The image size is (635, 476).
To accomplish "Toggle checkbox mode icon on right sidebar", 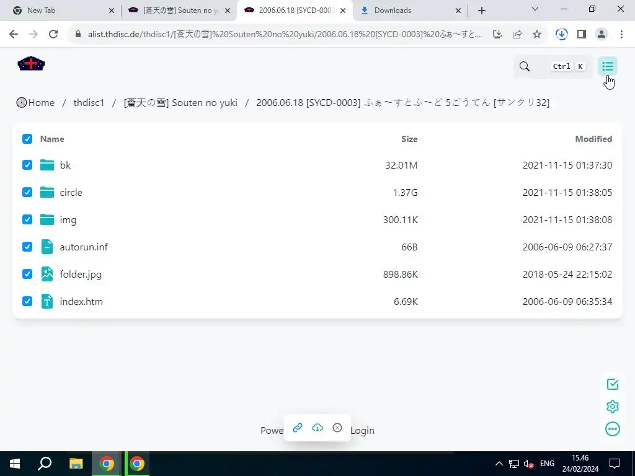I will click(x=612, y=384).
